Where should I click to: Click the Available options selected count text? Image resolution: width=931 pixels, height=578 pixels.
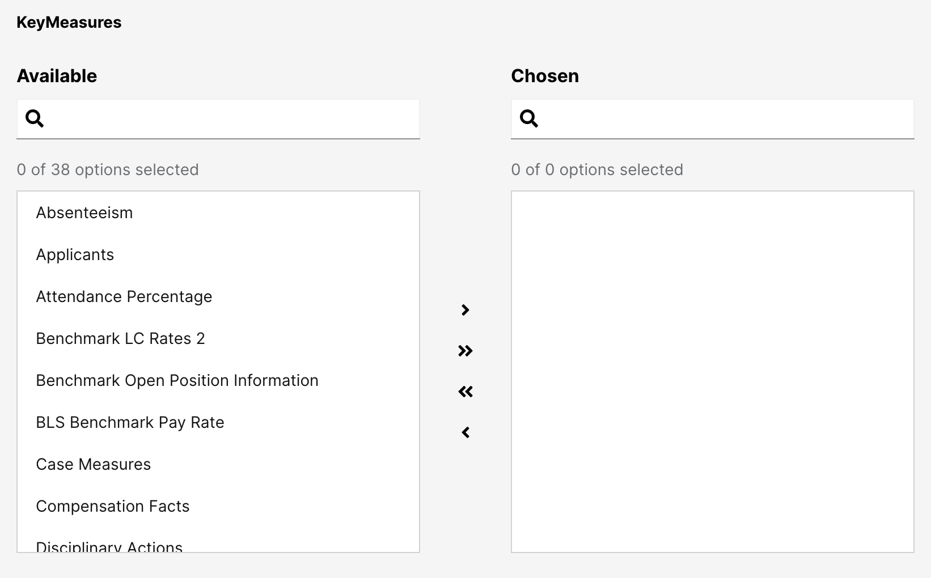pyautogui.click(x=108, y=169)
